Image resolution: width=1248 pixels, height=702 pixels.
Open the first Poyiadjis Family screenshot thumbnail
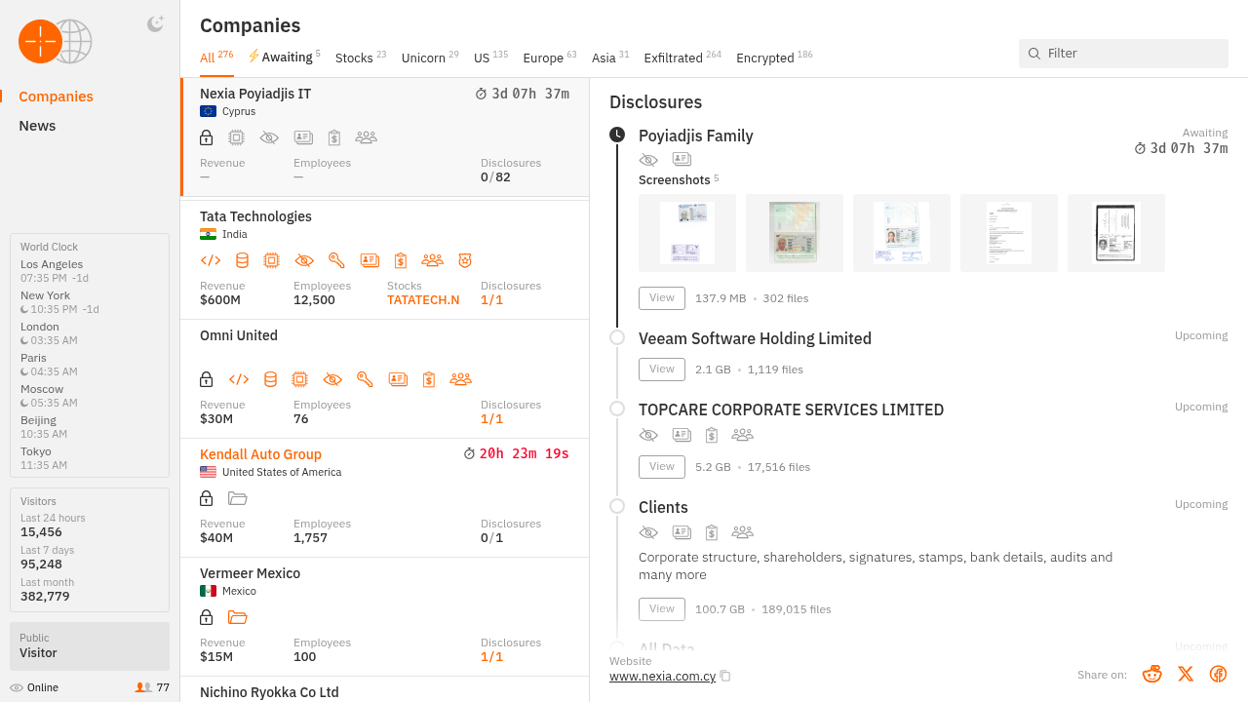tap(687, 233)
